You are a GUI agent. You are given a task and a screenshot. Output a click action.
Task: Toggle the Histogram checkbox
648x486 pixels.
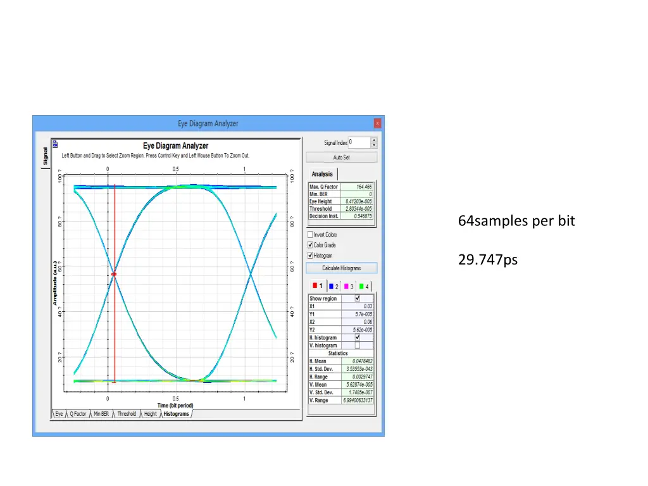(310, 256)
